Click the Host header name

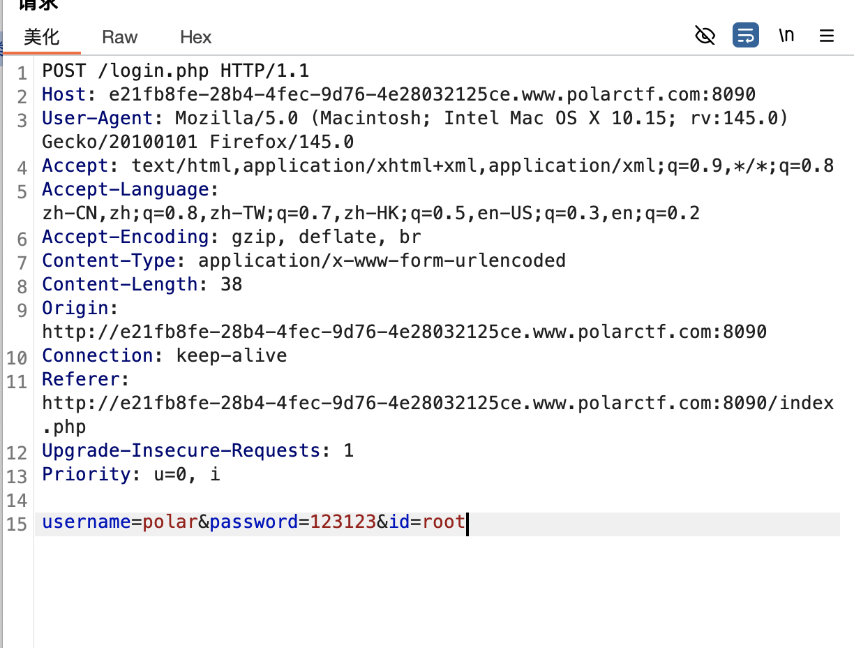[x=64, y=95]
